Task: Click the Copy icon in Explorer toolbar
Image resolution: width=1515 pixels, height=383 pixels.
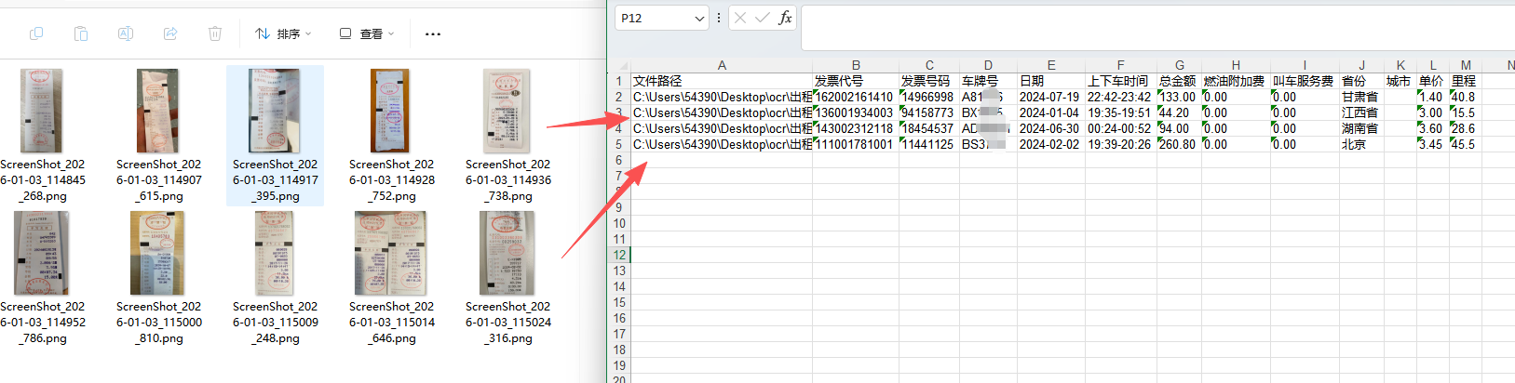Action: pyautogui.click(x=36, y=33)
